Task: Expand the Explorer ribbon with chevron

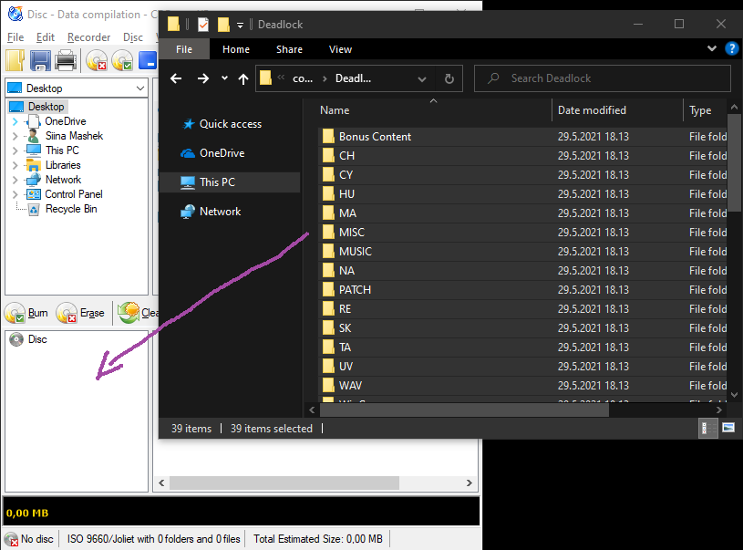Action: [x=711, y=48]
